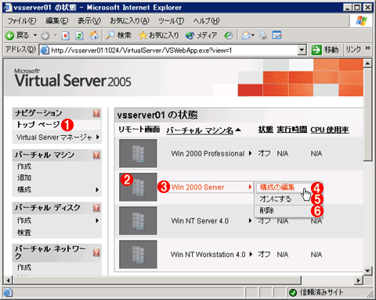This screenshot has width=376, height=300.
Task: Expand Win NT Workstation 4.0 menu arrow
Action: click(251, 254)
